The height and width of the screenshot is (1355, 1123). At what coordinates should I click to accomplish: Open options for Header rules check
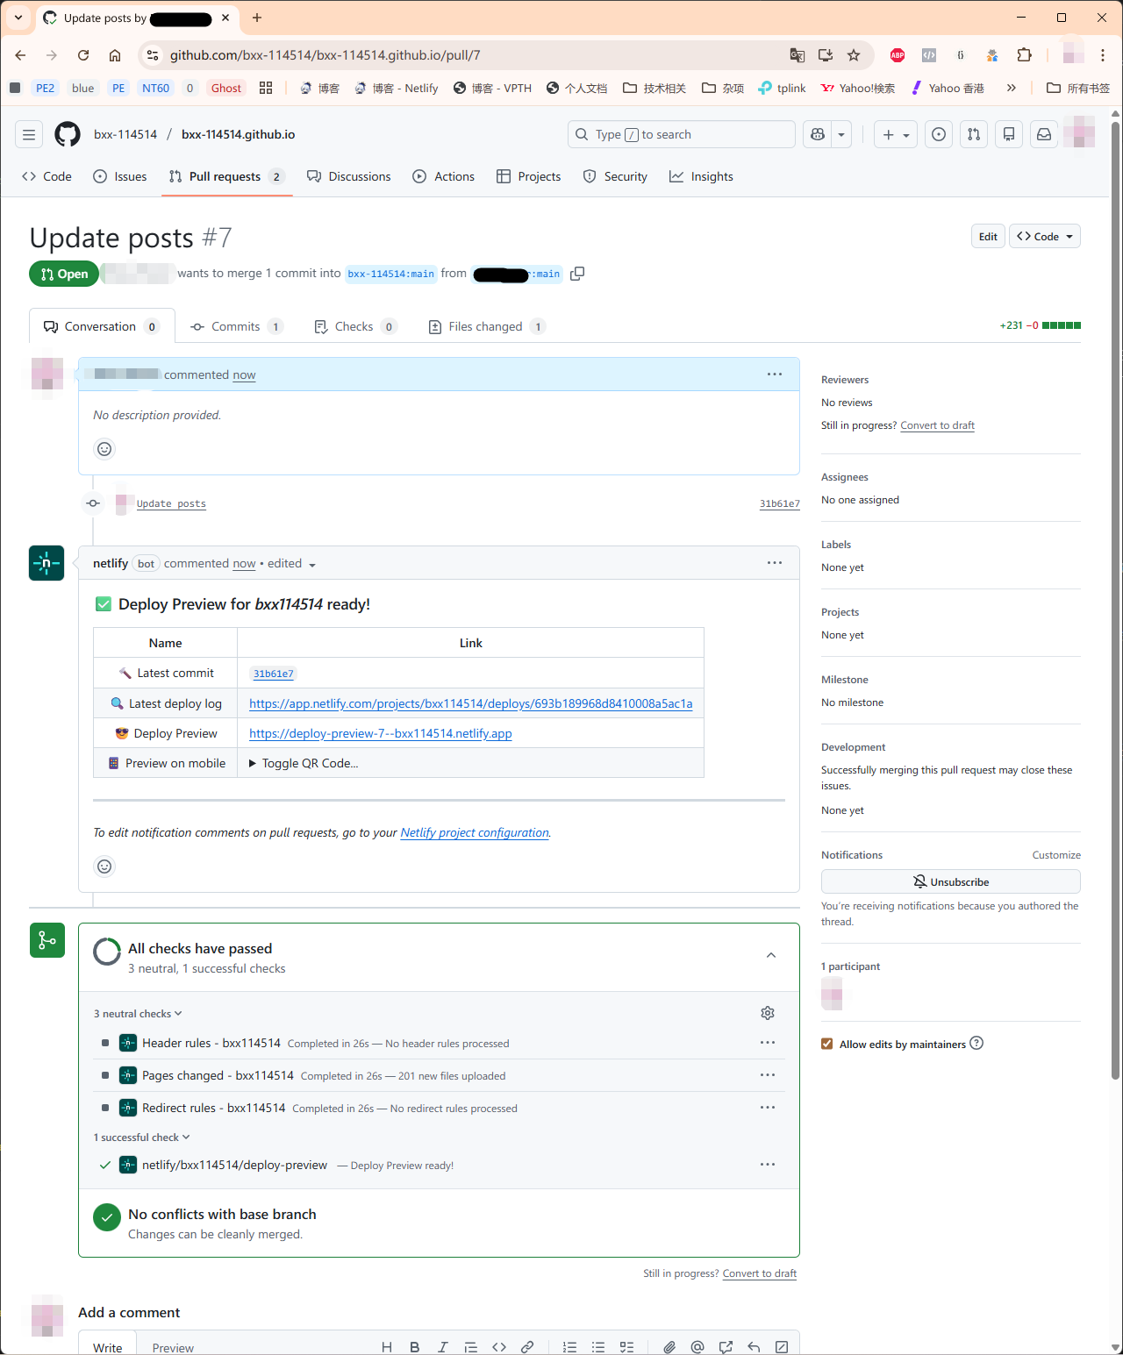[768, 1043]
